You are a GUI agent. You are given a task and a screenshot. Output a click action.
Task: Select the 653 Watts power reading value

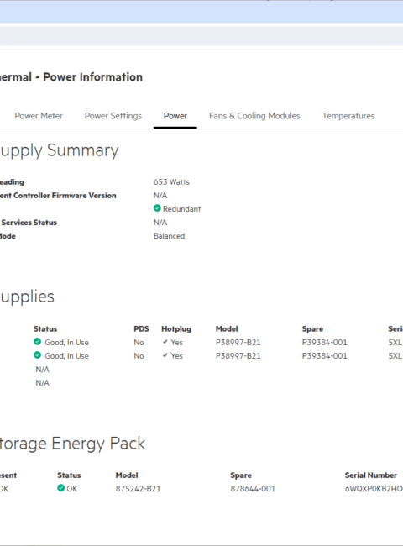[x=171, y=182]
